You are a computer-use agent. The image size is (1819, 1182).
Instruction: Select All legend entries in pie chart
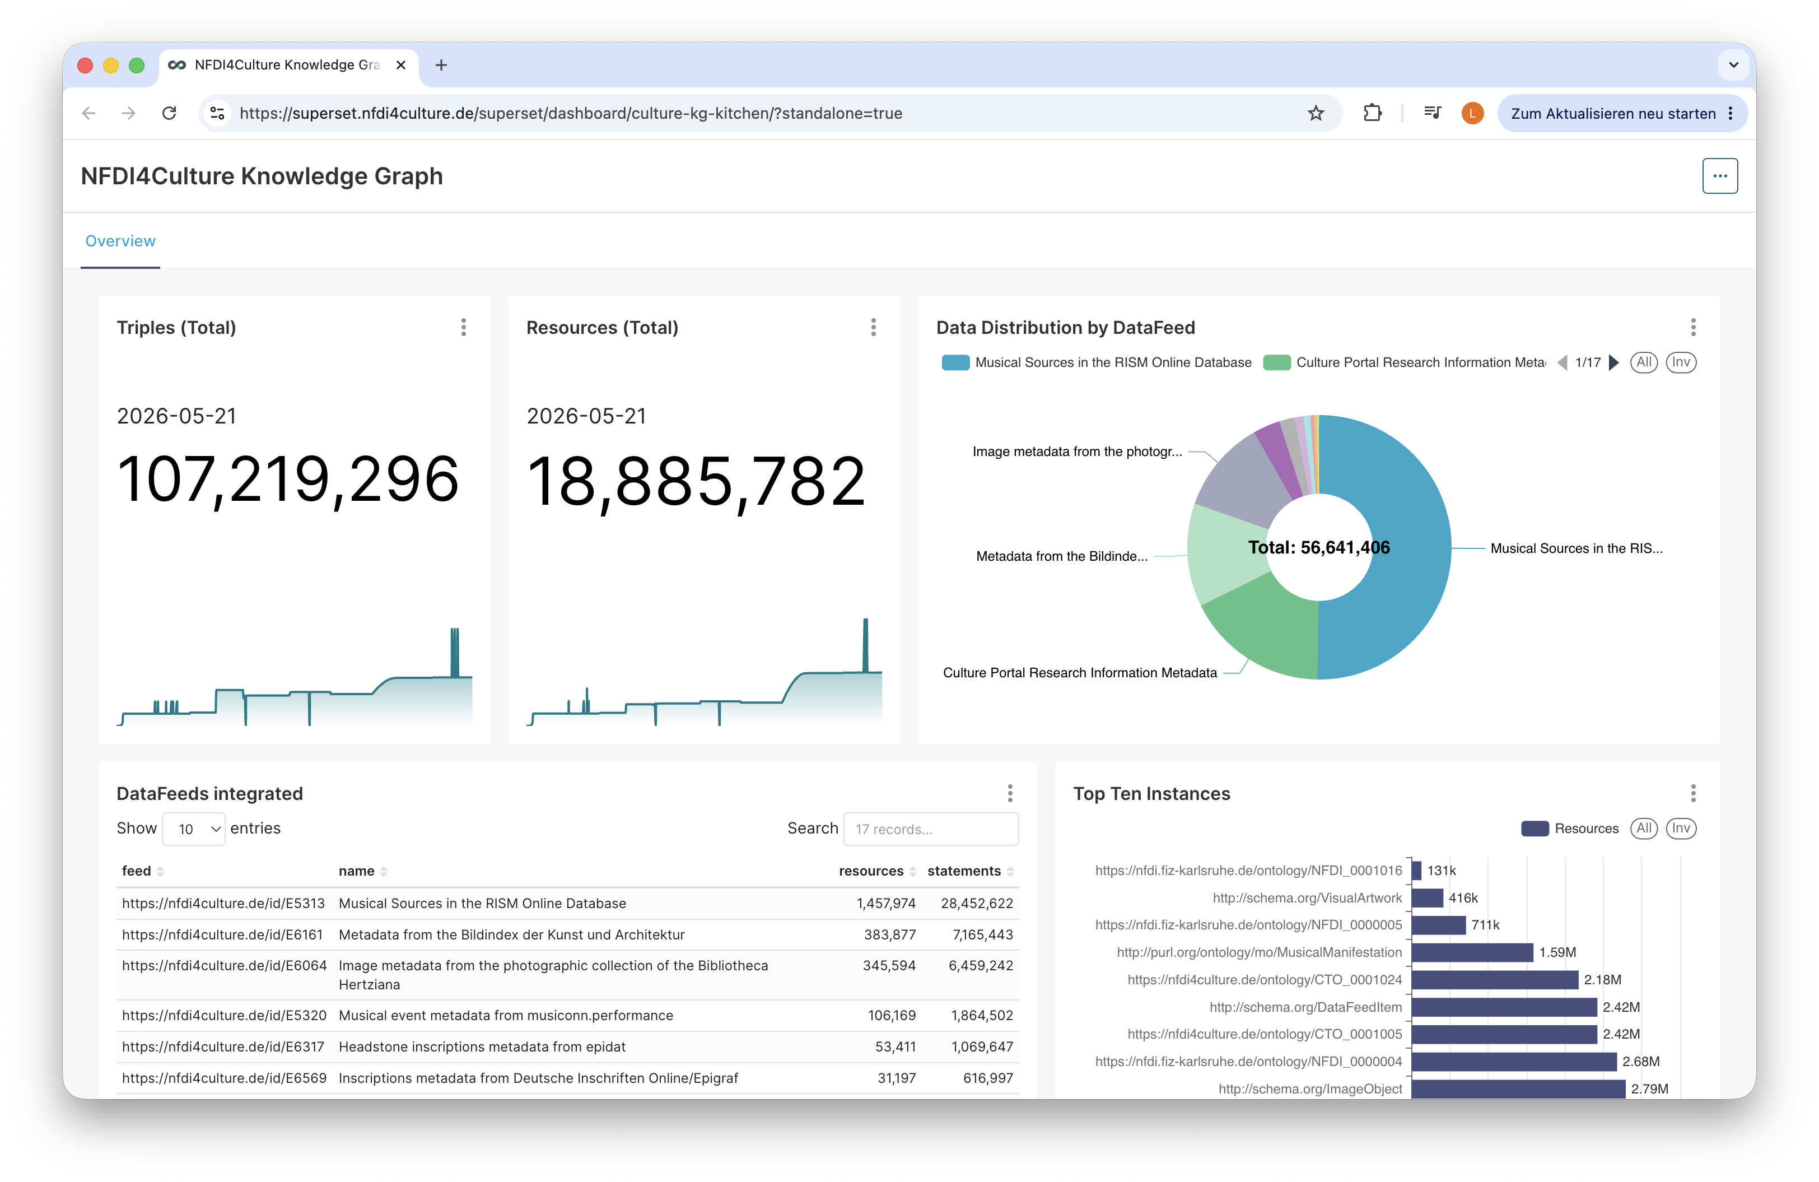1643,362
